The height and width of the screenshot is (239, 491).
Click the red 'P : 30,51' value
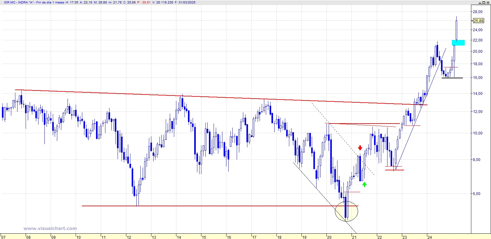[144, 2]
